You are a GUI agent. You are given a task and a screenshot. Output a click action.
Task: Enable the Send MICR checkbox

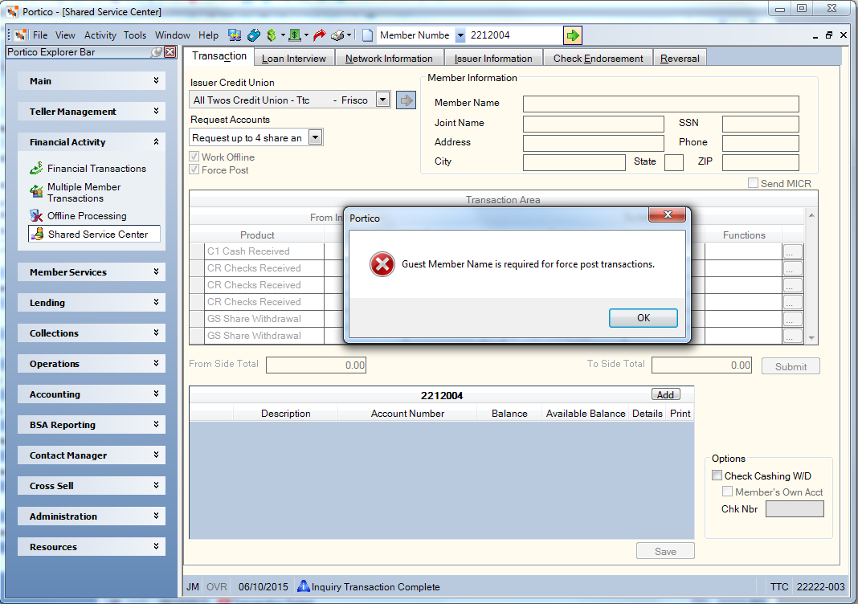pyautogui.click(x=753, y=183)
